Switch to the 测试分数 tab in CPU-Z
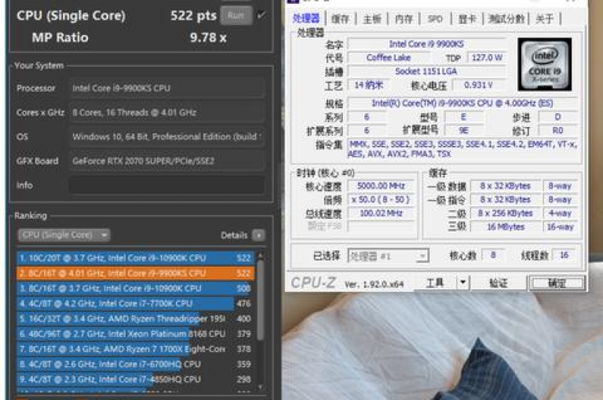 click(x=506, y=19)
